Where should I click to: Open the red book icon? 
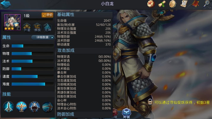[x=195, y=4]
